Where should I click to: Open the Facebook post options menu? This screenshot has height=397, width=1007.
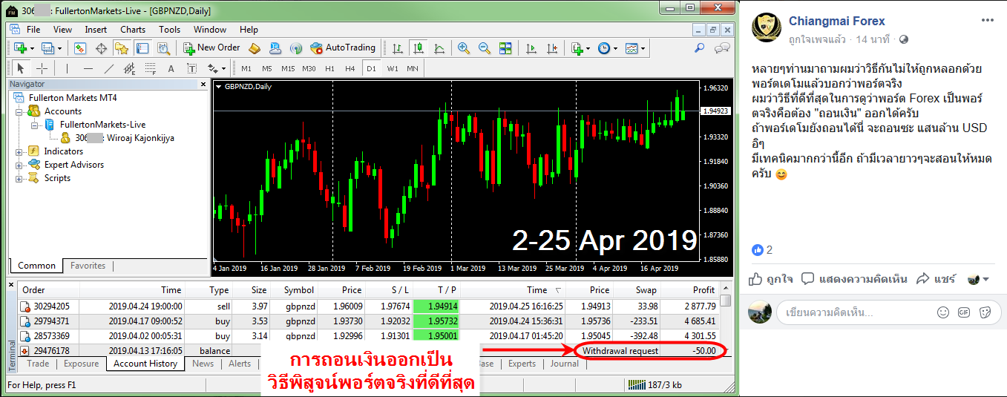click(987, 21)
